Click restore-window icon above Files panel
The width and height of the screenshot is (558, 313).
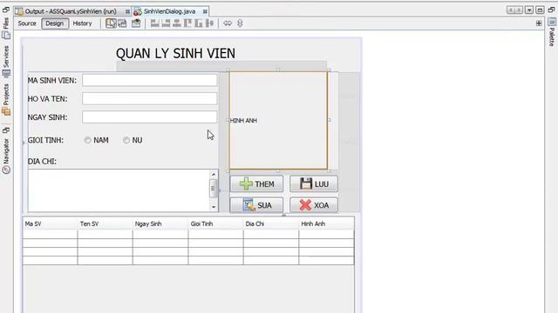click(6, 10)
